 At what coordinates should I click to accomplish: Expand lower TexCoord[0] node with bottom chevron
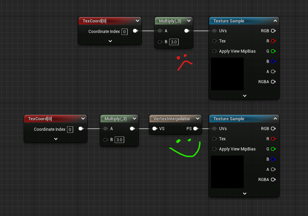pos(56,139)
